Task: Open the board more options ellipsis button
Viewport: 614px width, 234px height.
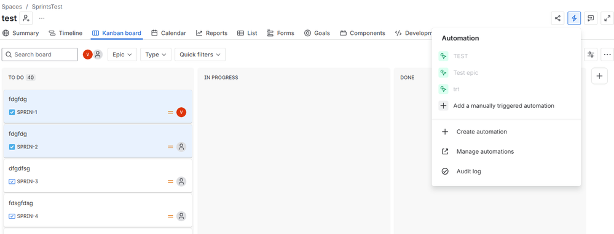Action: coord(607,55)
